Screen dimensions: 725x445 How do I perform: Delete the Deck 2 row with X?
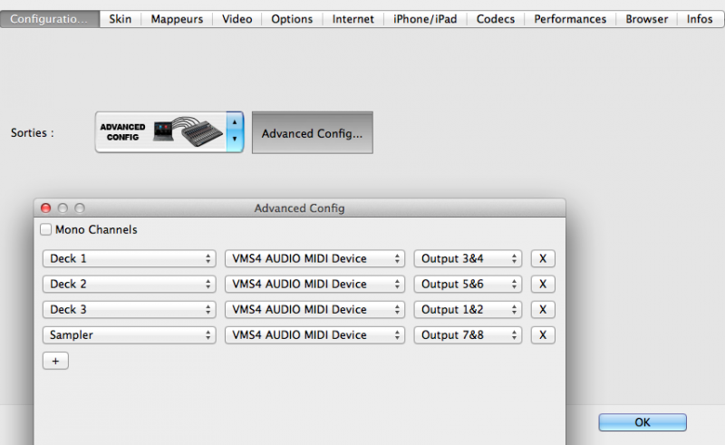[x=542, y=284]
